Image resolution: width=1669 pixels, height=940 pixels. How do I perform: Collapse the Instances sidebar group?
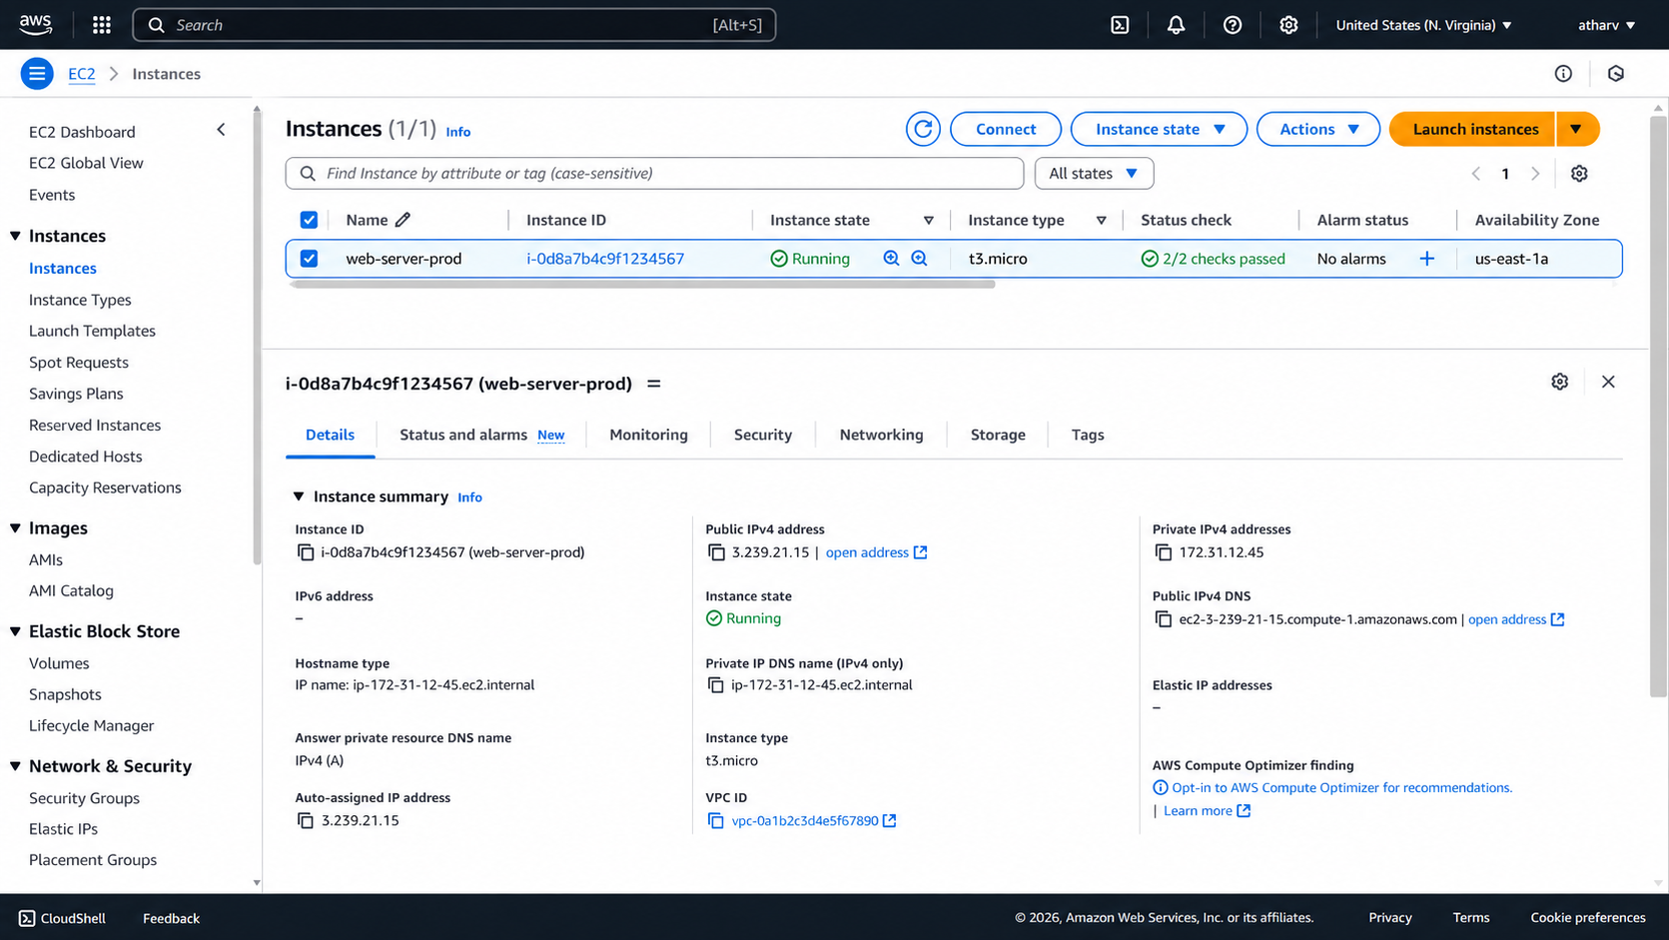pos(15,236)
